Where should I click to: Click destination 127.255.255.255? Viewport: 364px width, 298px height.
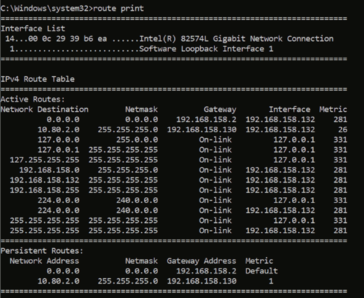[45, 160]
